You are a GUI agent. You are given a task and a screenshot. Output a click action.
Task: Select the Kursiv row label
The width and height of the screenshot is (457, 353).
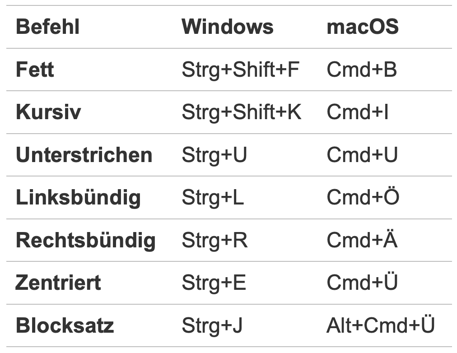tap(48, 112)
